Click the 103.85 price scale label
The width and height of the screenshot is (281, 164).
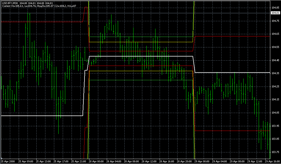[x=275, y=139]
